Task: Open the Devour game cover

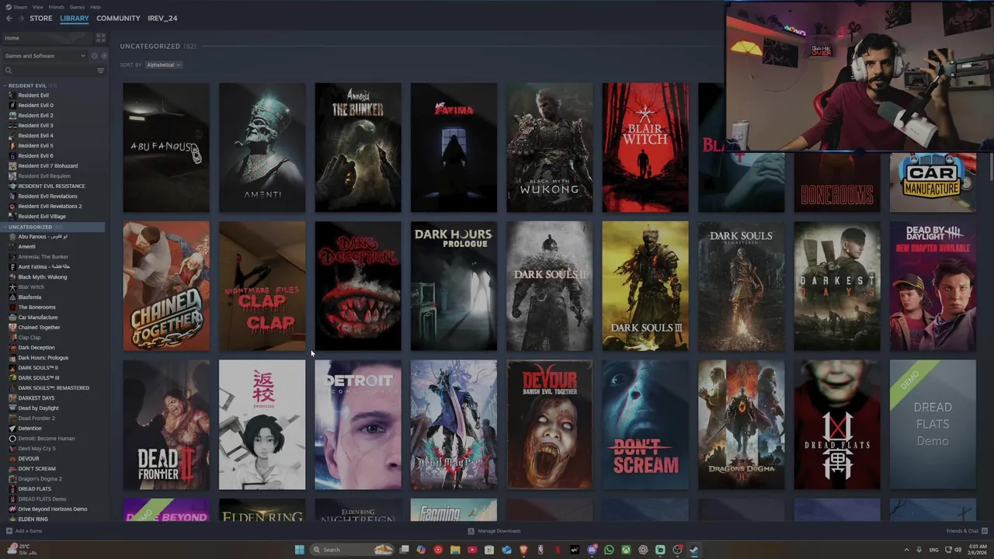Action: coord(550,425)
